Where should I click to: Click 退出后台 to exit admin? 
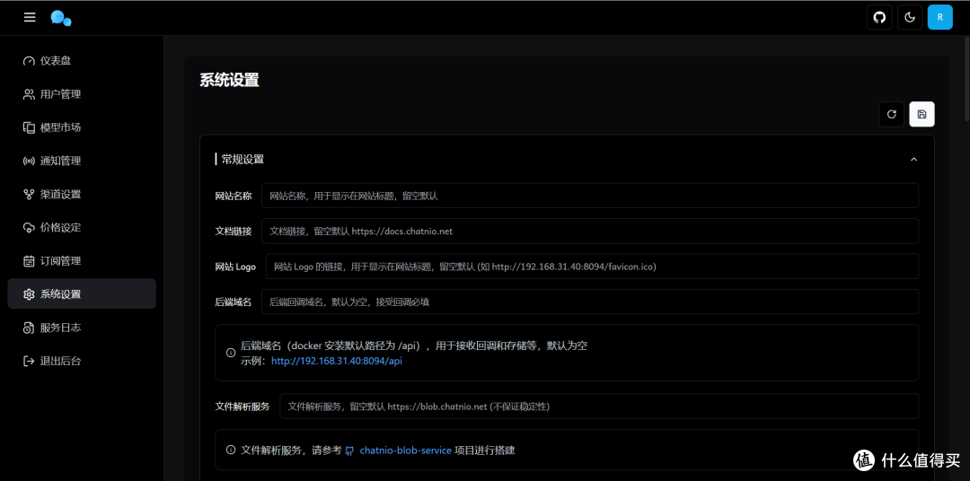[82, 361]
